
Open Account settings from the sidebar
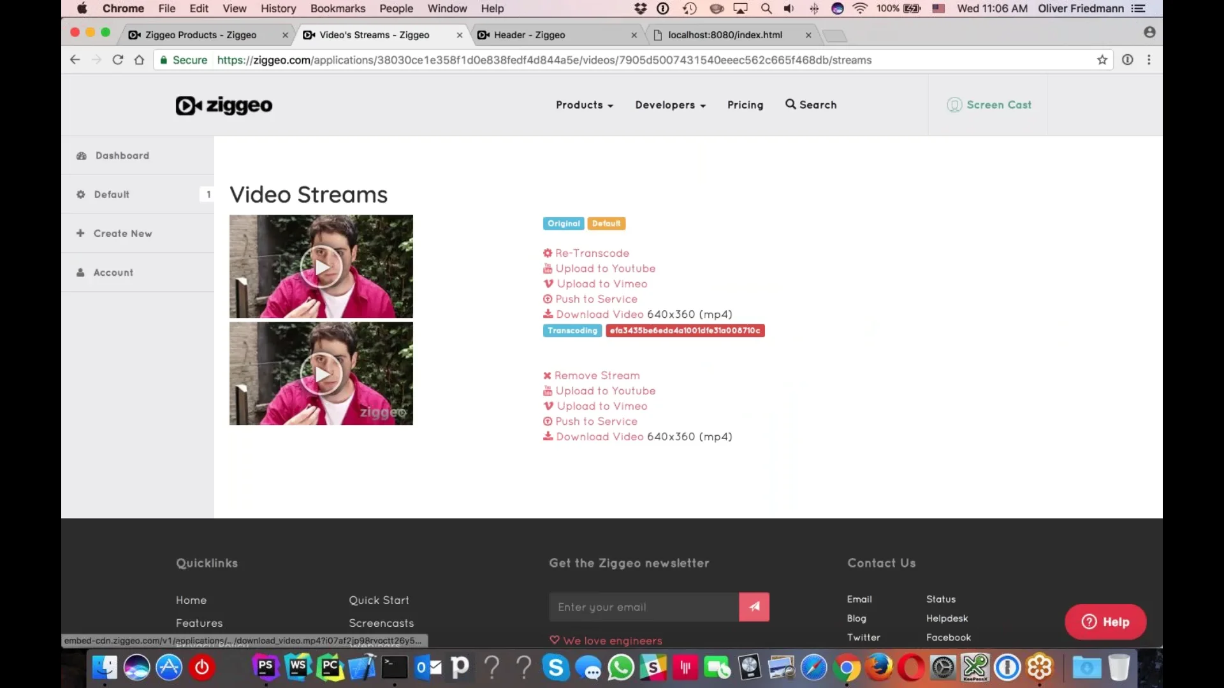113,272
